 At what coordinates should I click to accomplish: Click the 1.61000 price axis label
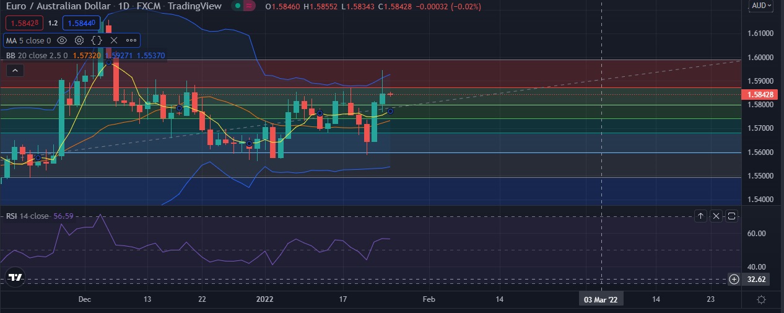click(x=759, y=33)
